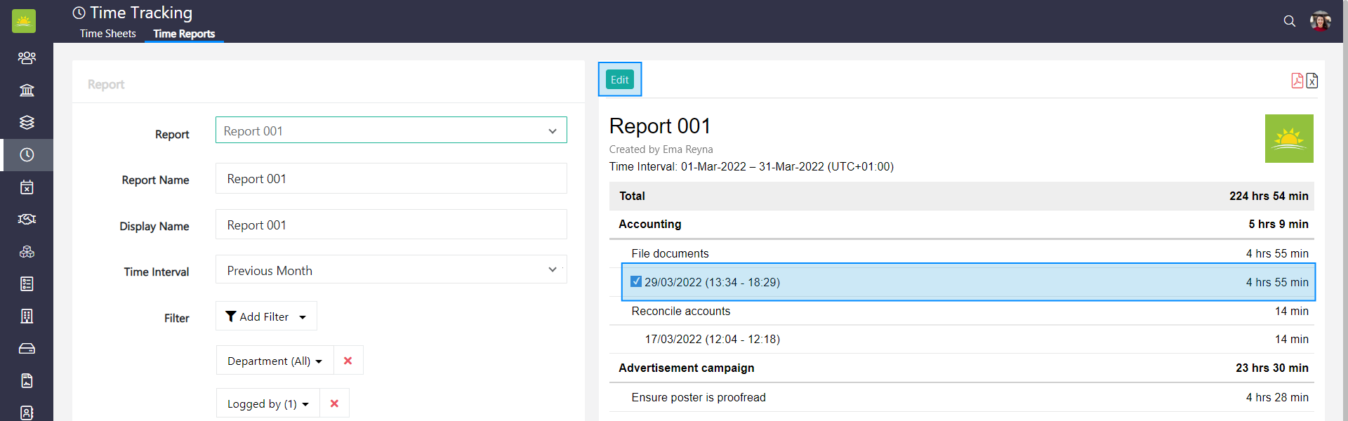Open the stacked layers sidebar icon

point(27,122)
